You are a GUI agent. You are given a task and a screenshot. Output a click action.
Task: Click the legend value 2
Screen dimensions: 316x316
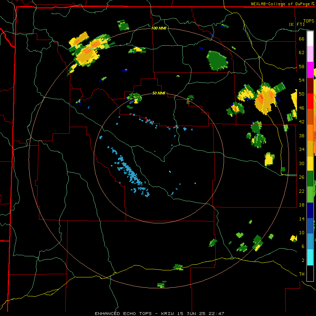pyautogui.click(x=303, y=261)
